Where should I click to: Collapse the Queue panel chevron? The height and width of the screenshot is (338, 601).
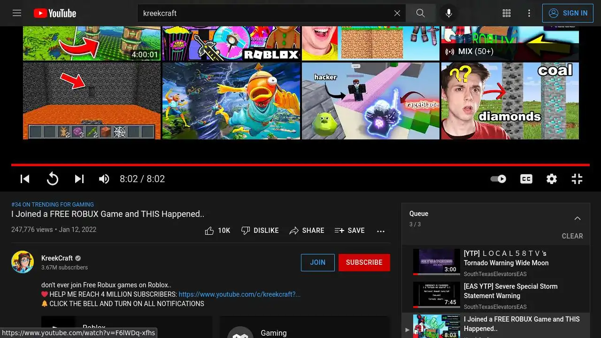pyautogui.click(x=578, y=218)
